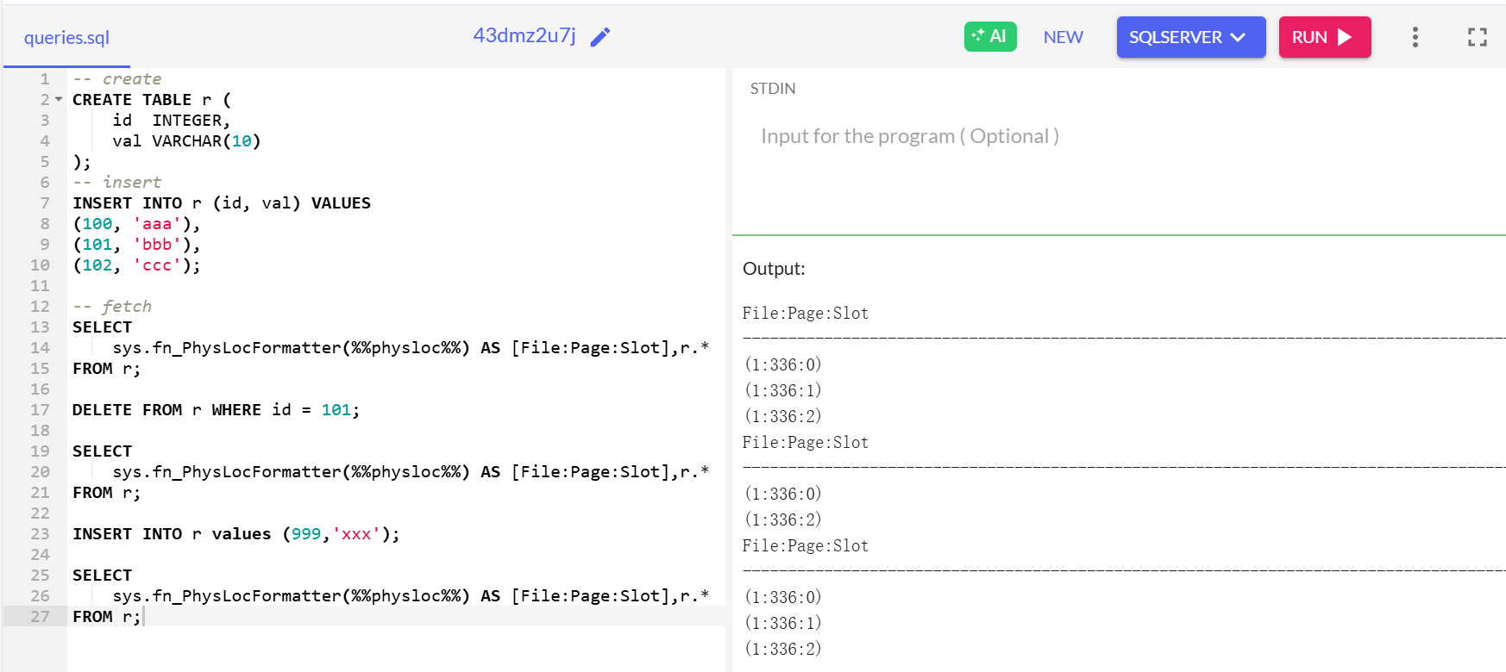Click line number 17 in the gutter

tap(41, 410)
